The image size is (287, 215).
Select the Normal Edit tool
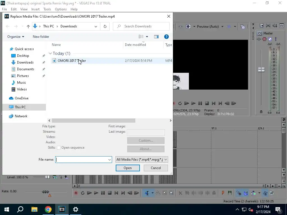point(147,193)
